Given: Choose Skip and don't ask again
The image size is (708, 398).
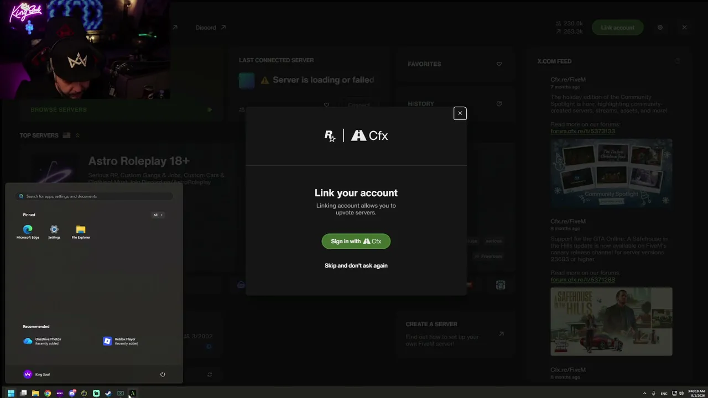Looking at the screenshot, I should point(356,265).
